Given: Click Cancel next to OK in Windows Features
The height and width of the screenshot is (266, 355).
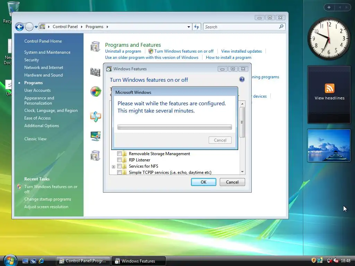Looking at the screenshot, I should [x=232, y=182].
